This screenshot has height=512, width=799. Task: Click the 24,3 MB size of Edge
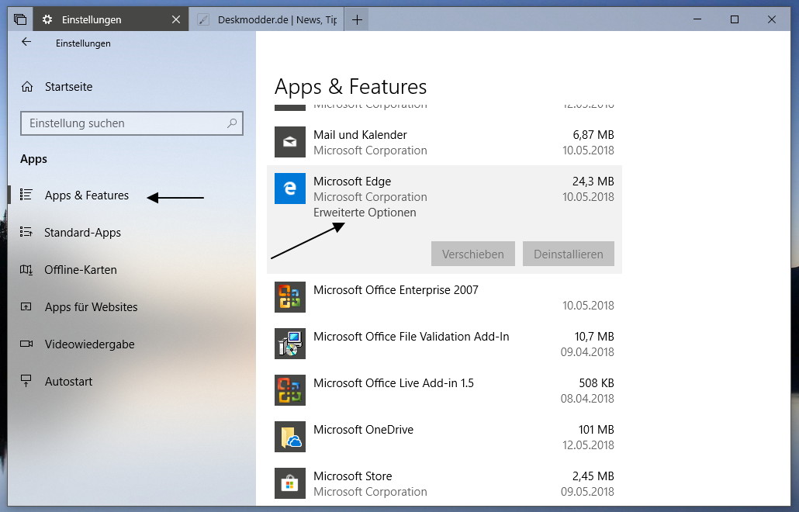coord(593,182)
